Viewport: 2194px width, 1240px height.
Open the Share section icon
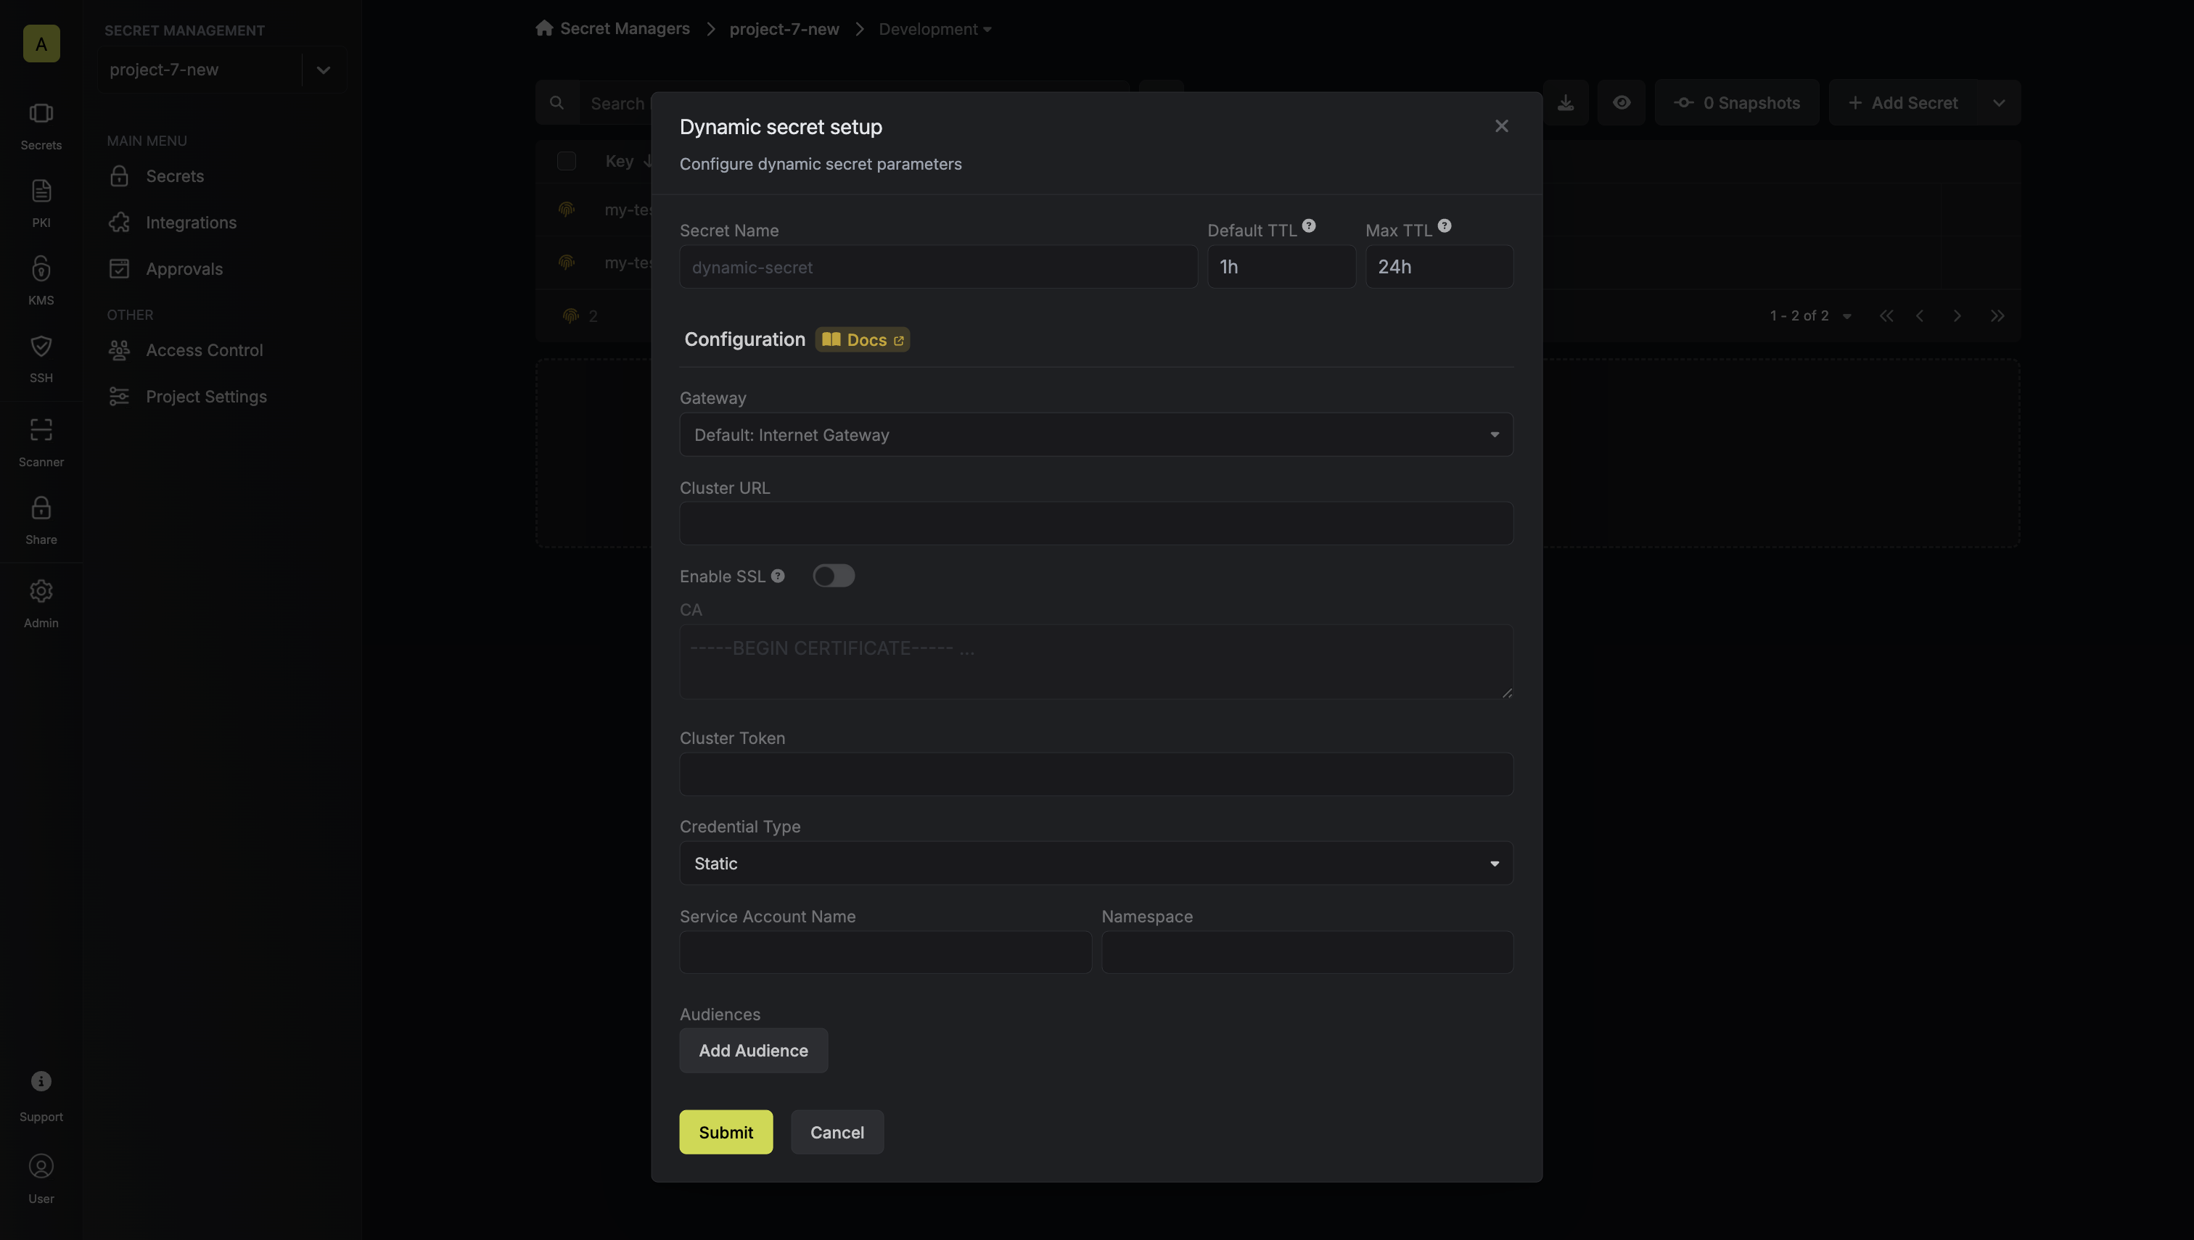(x=41, y=508)
